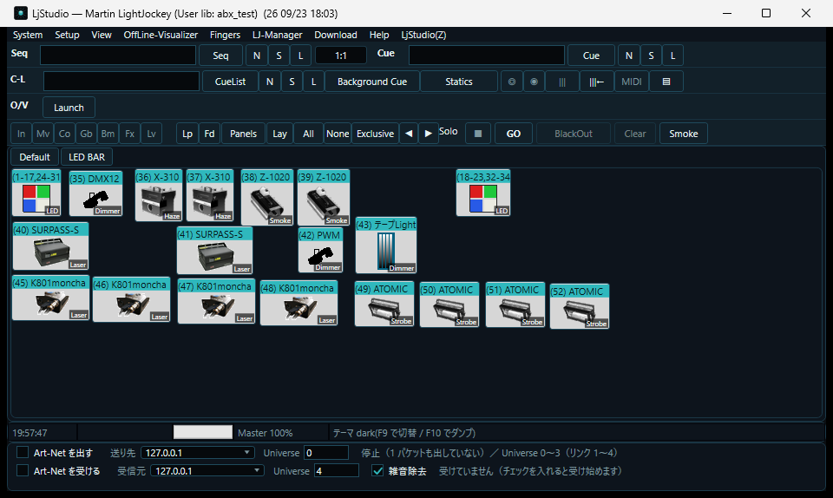The height and width of the screenshot is (498, 833).
Task: Click the three vertical bars icon
Action: point(562,82)
